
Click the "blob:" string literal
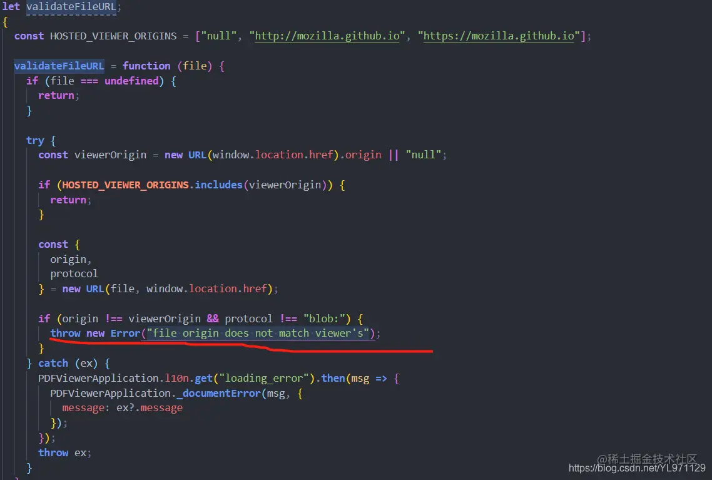(324, 319)
